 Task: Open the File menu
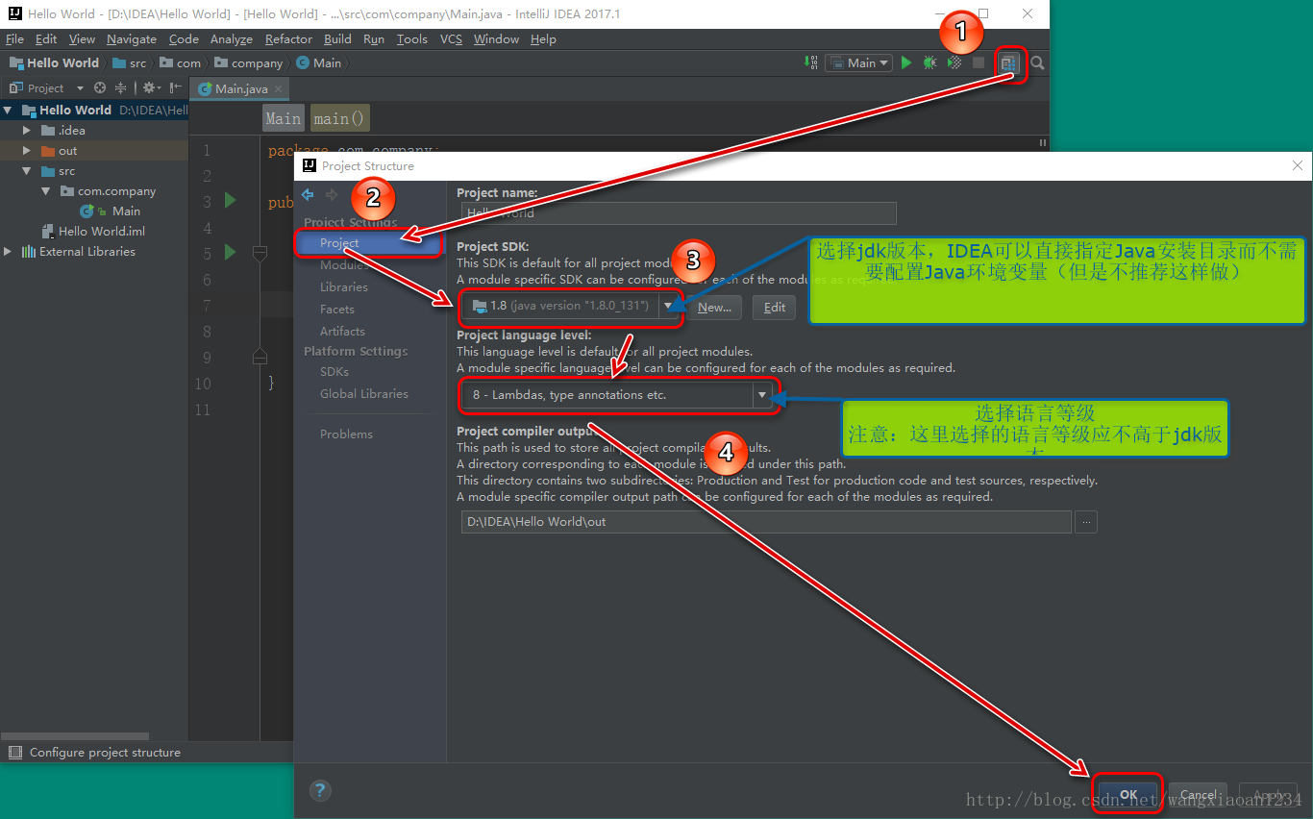coord(14,39)
